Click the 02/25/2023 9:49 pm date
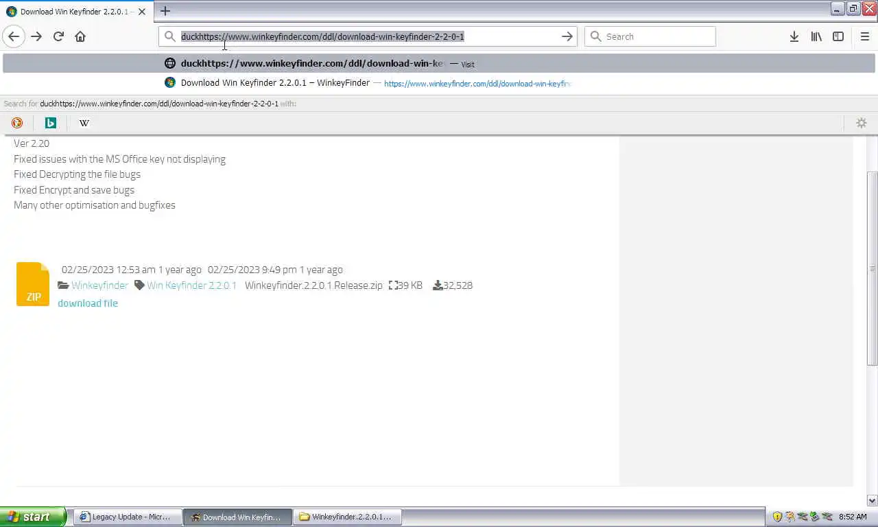878x527 pixels. (x=252, y=270)
